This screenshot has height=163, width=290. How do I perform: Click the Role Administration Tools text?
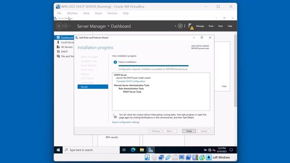[x=131, y=89]
